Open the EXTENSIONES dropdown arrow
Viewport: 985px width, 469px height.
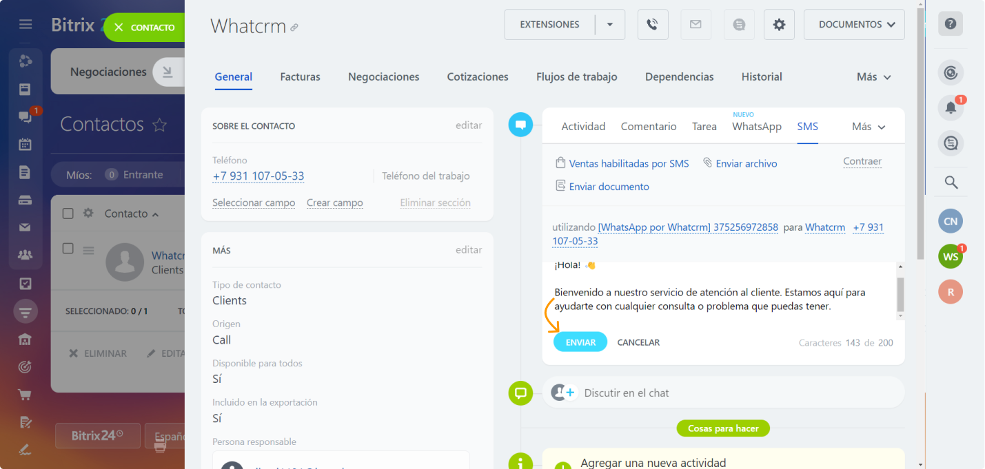click(x=610, y=25)
